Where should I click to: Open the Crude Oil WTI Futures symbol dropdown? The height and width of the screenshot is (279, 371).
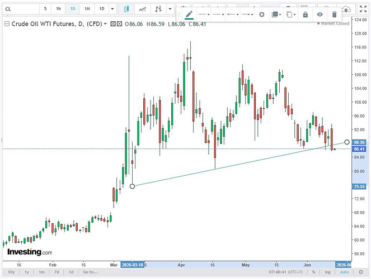click(105, 24)
